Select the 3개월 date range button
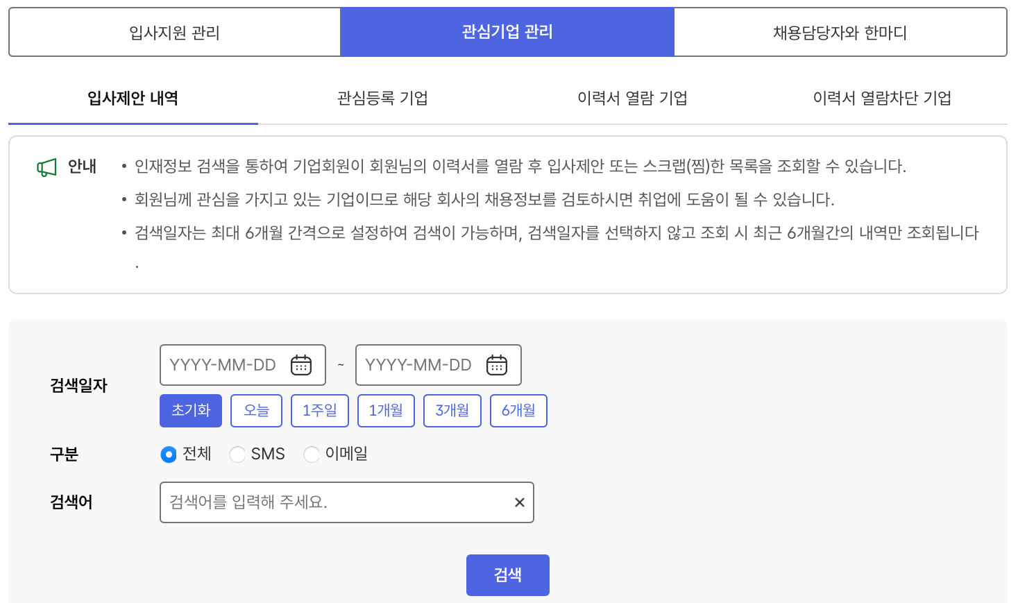Screen dimensions: 1018x603 pyautogui.click(x=452, y=410)
